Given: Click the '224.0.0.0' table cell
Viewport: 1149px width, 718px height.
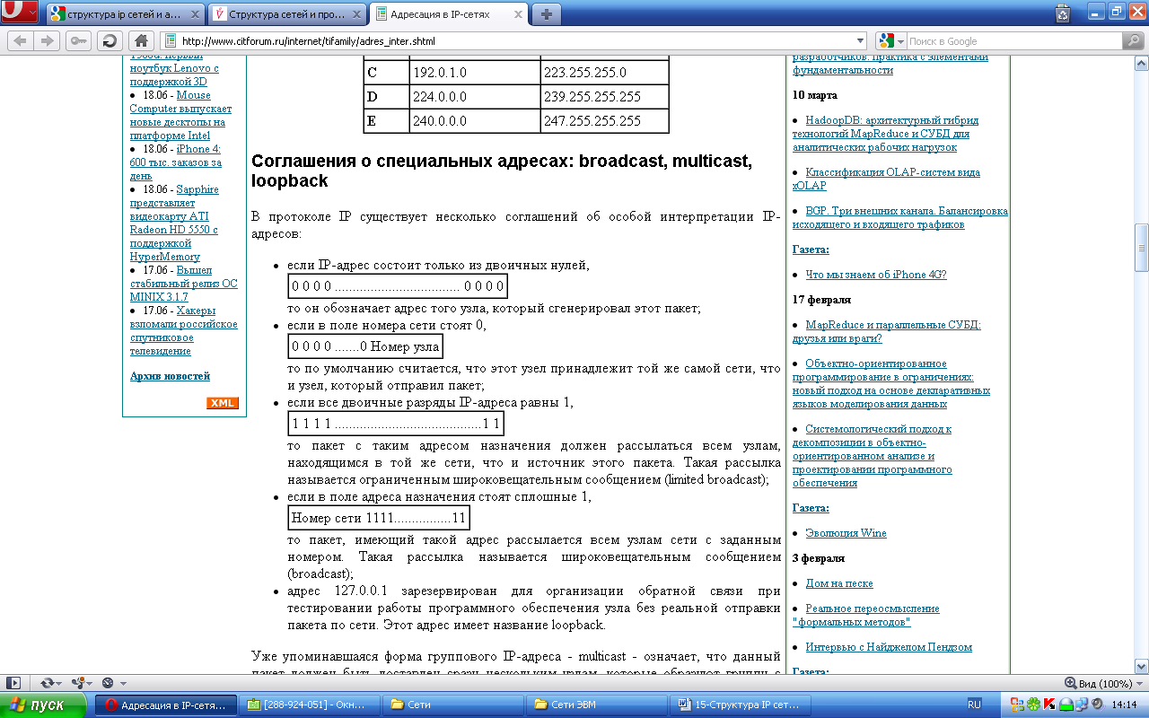Looking at the screenshot, I should 475,97.
